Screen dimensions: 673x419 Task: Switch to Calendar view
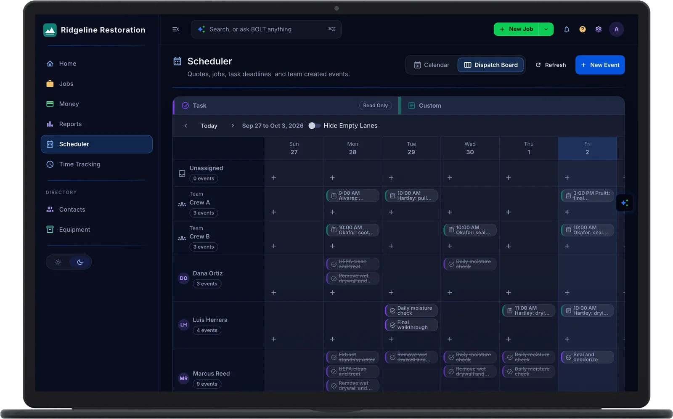[432, 65]
